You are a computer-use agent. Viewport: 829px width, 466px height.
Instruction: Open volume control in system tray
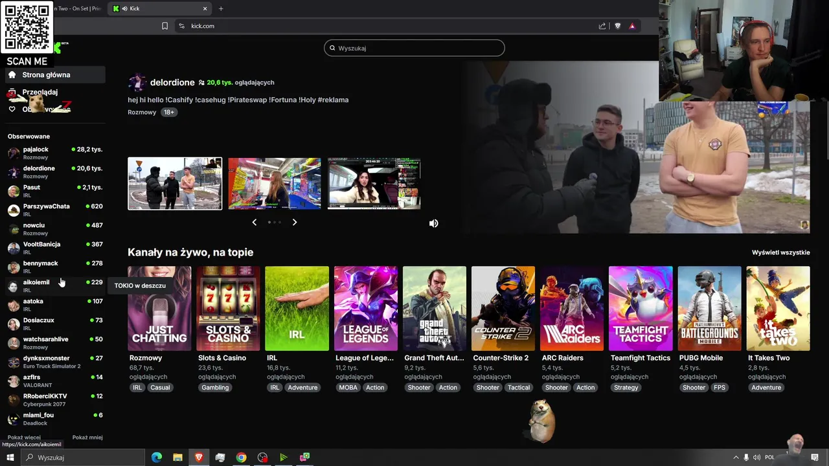coord(756,458)
